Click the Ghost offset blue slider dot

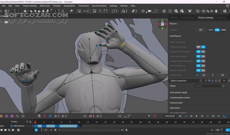pos(197,75)
